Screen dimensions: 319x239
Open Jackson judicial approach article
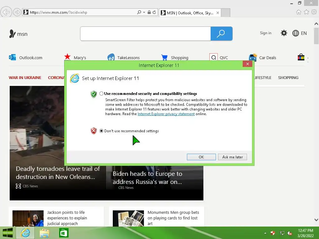coord(67,218)
